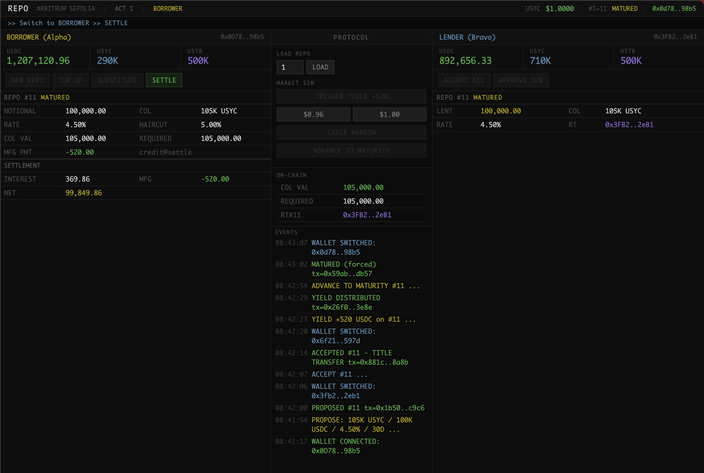Focus the Load Repo number field
The height and width of the screenshot is (473, 704).
pyautogui.click(x=290, y=67)
